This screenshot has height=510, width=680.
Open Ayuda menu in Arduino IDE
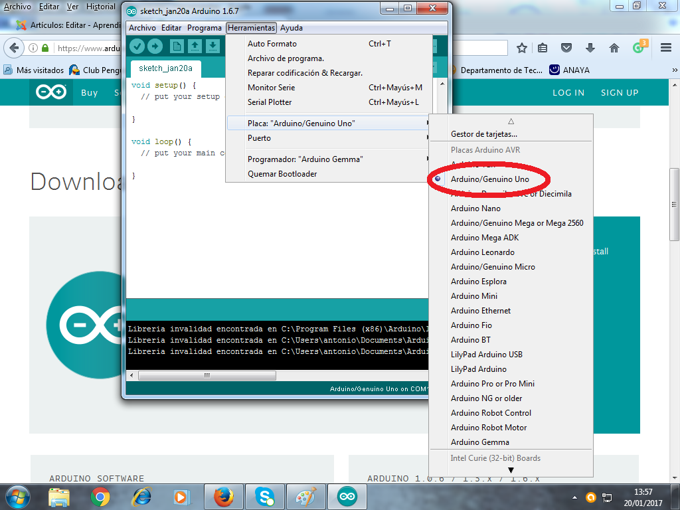tap(292, 28)
